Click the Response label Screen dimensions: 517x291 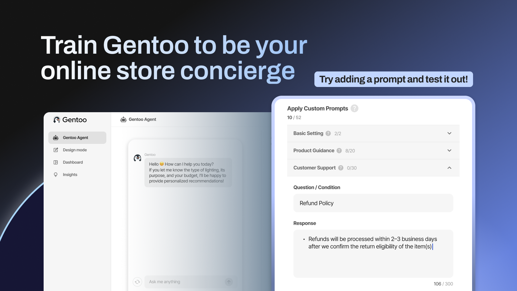coord(305,223)
